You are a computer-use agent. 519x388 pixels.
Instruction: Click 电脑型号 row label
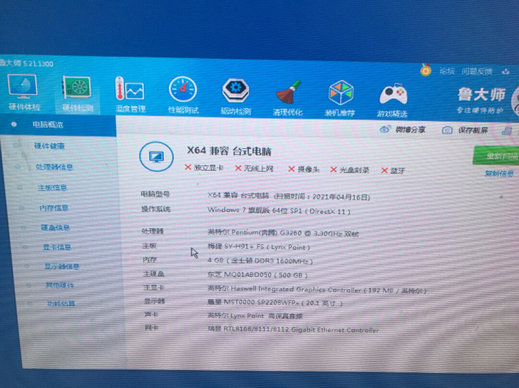(155, 194)
